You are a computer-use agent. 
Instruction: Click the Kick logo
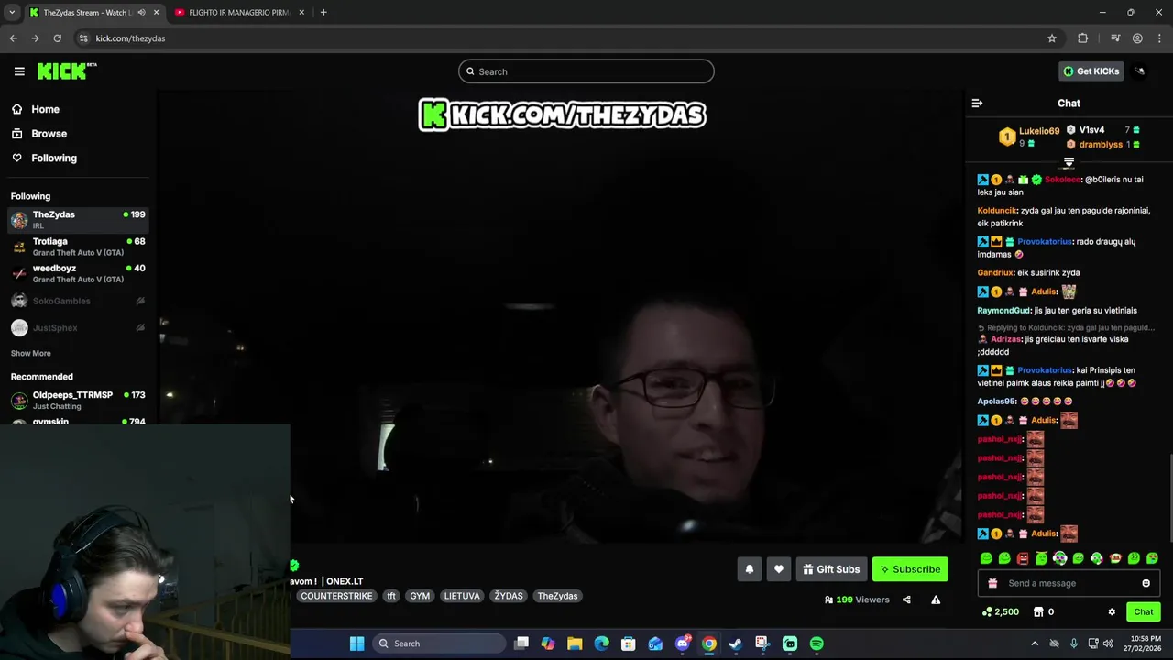tap(67, 71)
